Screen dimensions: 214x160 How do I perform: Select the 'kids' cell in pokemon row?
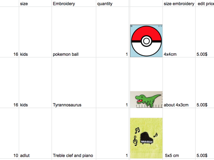pyautogui.click(x=35, y=32)
